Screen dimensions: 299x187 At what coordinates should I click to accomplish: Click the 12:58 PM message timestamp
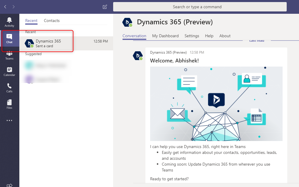[197, 52]
